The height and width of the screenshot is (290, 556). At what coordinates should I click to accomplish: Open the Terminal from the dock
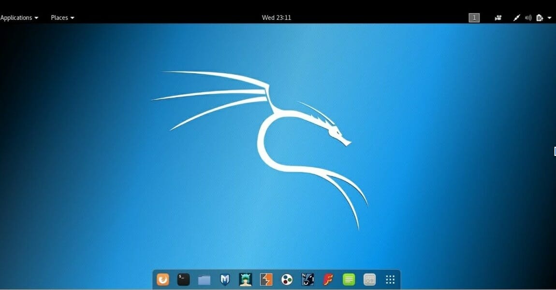183,279
